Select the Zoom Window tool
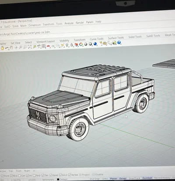This screenshot has width=175, height=181. (25, 47)
